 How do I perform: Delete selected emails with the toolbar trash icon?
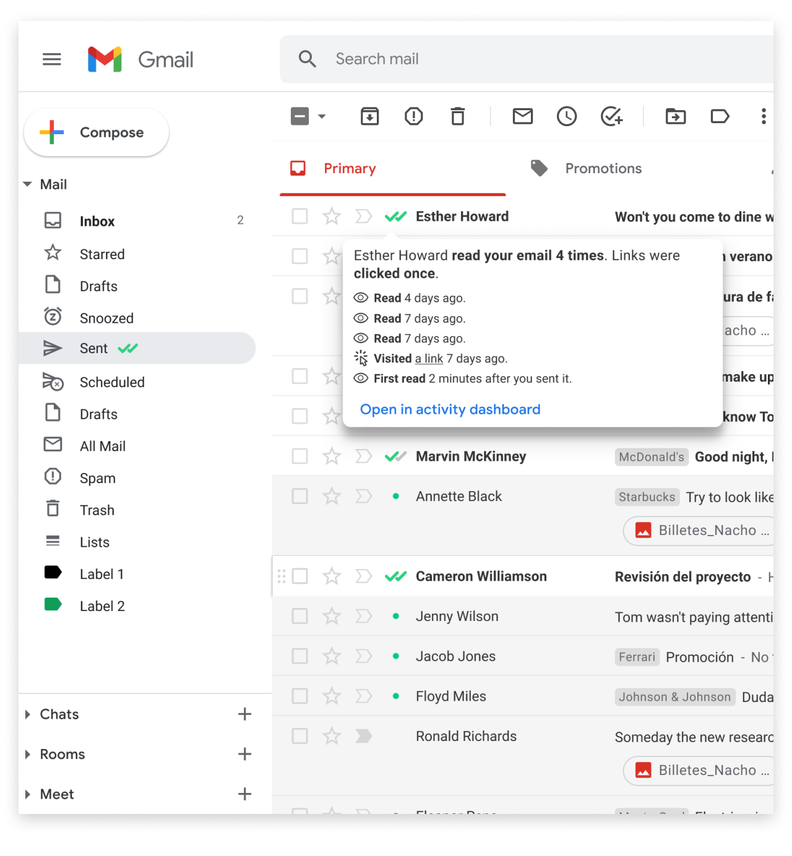point(458,116)
